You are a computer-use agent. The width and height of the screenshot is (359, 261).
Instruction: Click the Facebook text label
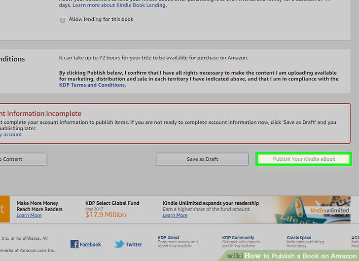(x=90, y=245)
